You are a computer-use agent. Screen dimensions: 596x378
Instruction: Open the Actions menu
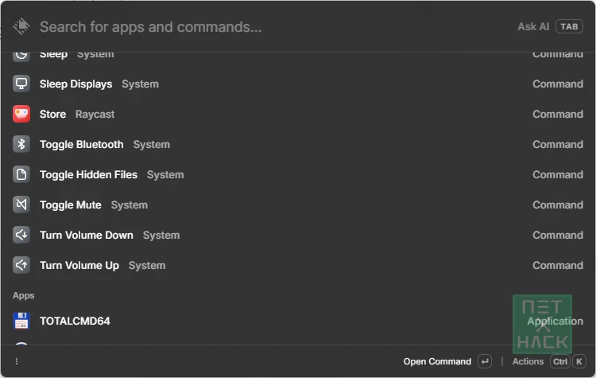[528, 361]
